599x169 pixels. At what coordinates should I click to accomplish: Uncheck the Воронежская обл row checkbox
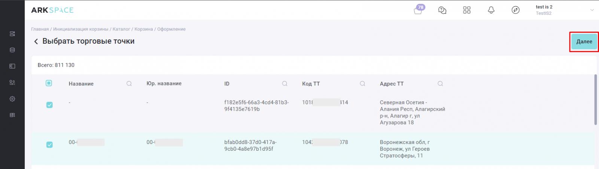tap(49, 144)
